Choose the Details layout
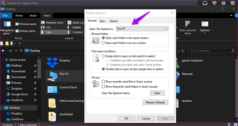This screenshot has height=126, width=238. (x=74, y=27)
